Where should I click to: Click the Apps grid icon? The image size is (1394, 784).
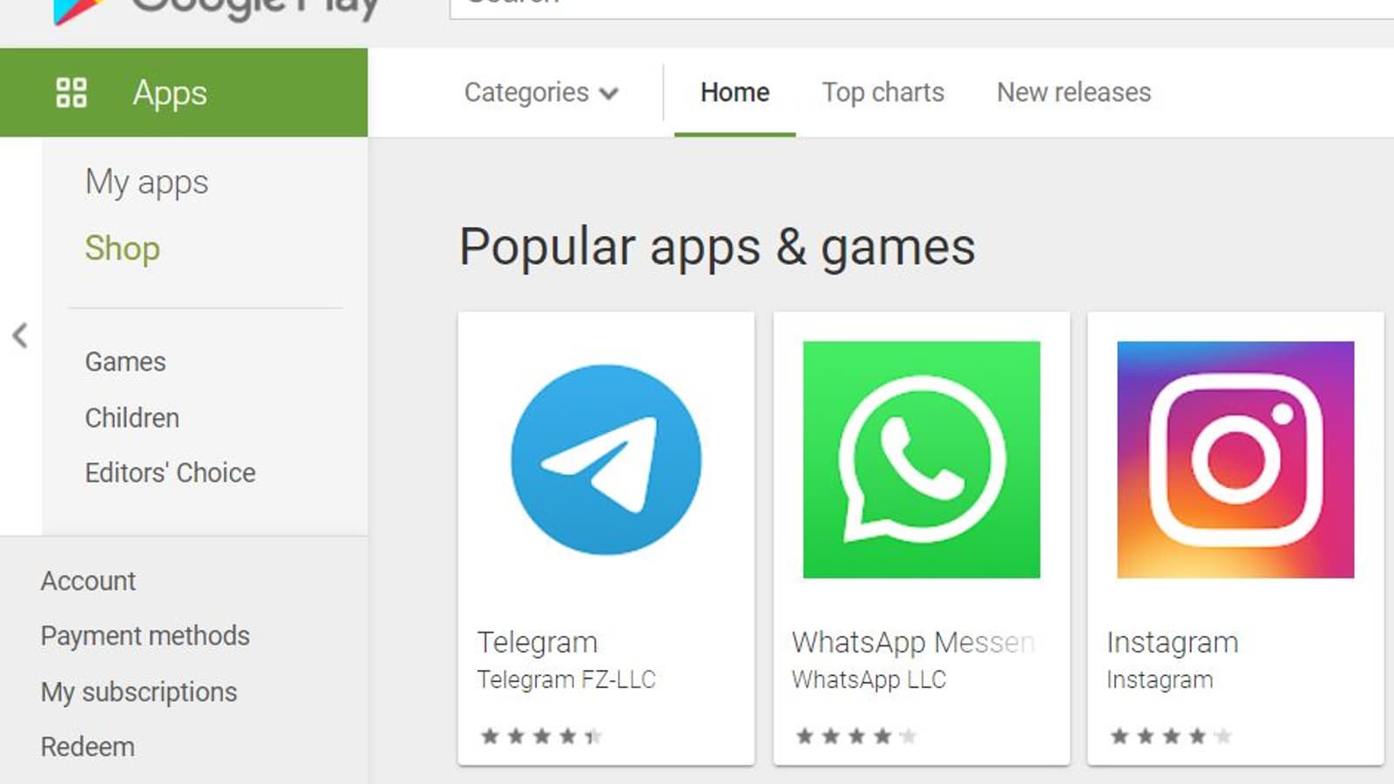coord(71,92)
